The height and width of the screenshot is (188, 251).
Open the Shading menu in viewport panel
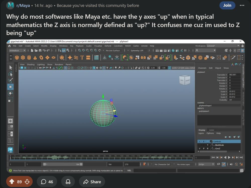pyautogui.click(x=31, y=65)
